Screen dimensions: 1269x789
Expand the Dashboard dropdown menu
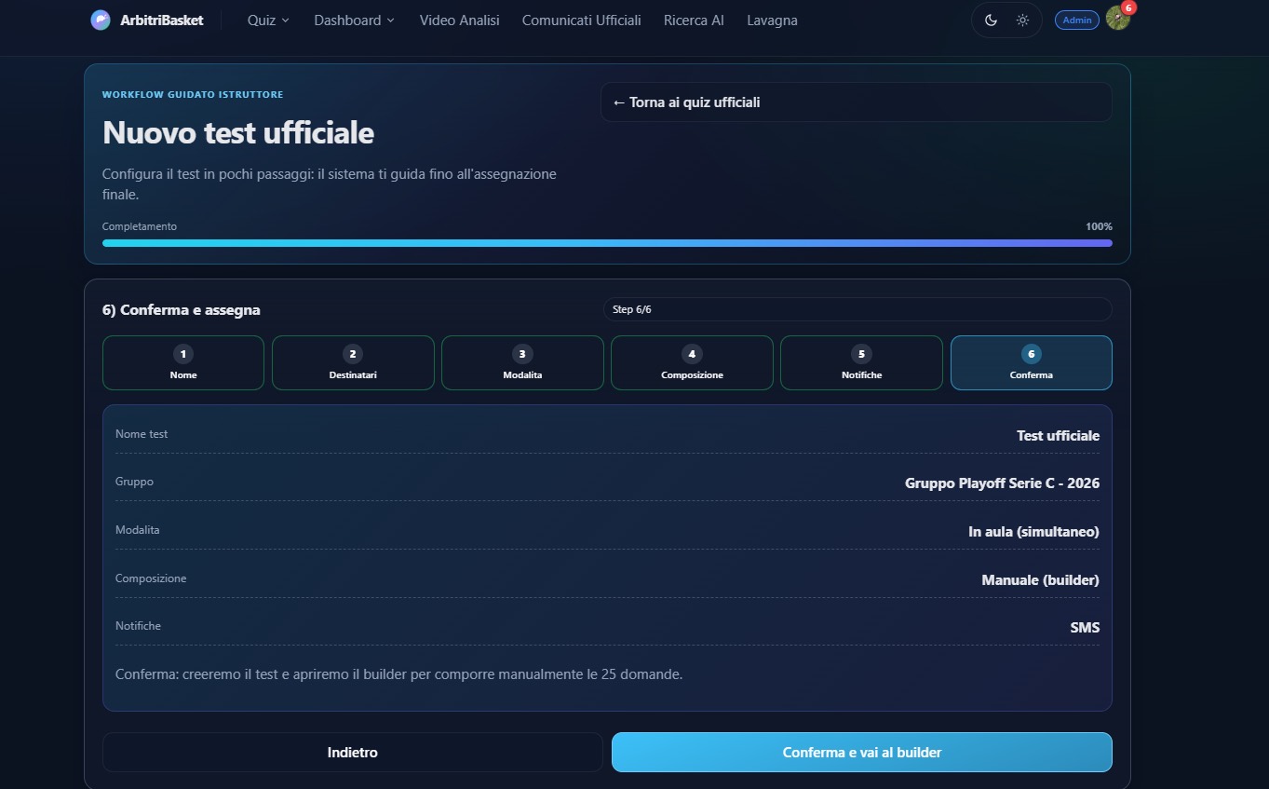354,20
